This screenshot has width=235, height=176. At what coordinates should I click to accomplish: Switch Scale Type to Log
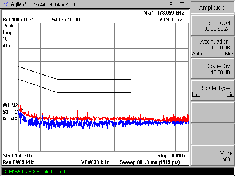pyautogui.click(x=196, y=94)
